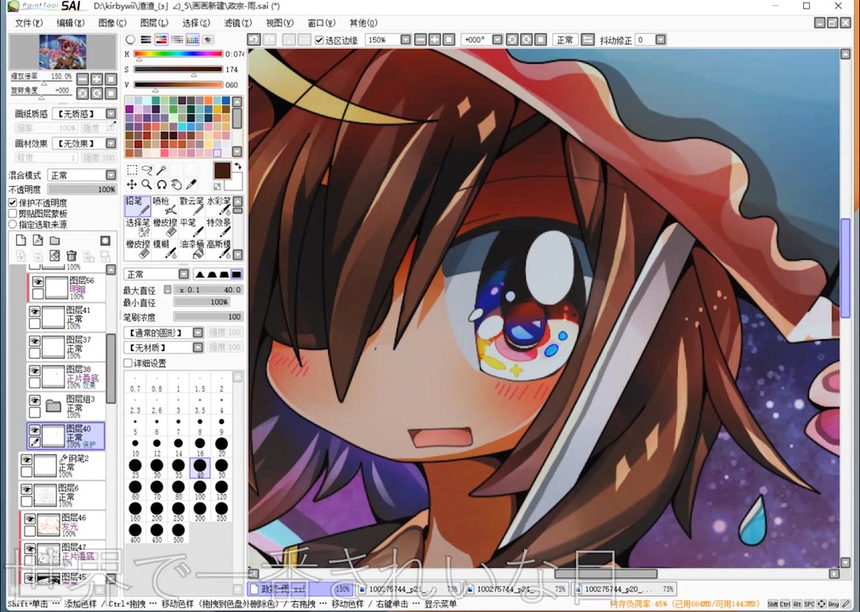Show the RGB slider panel

(x=146, y=39)
